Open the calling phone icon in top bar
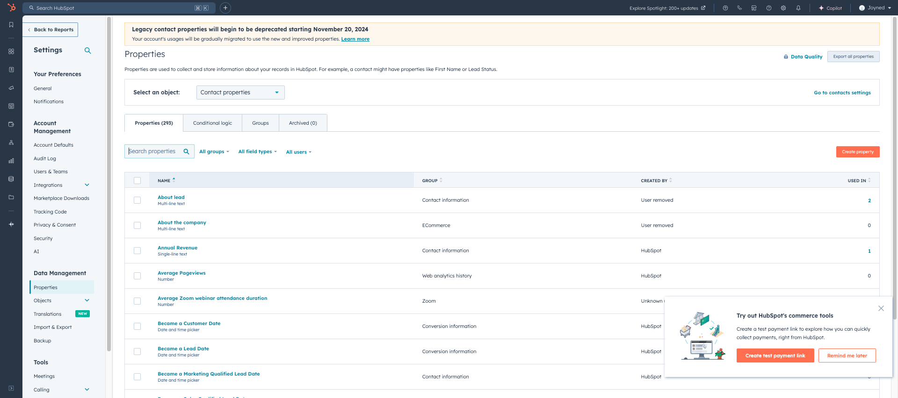 coord(739,8)
